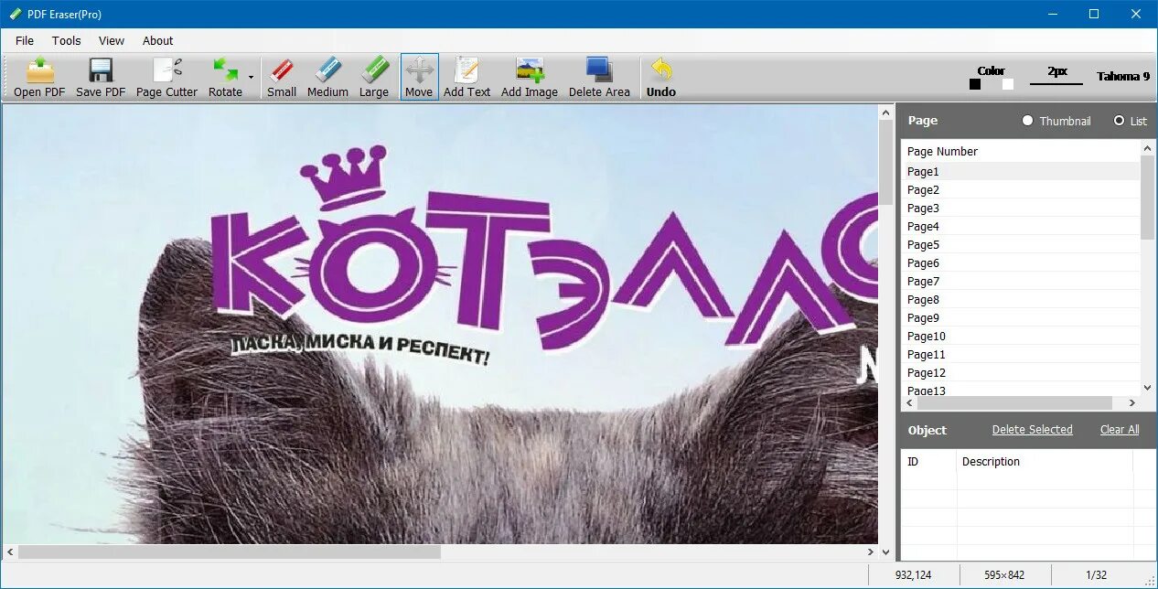Maximize the PDF Eraser window
The width and height of the screenshot is (1158, 589).
tap(1094, 14)
